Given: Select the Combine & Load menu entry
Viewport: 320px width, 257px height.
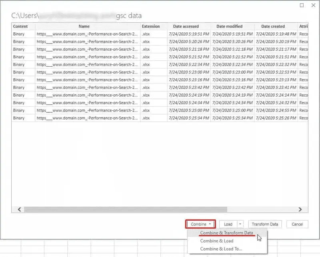Looking at the screenshot, I should pyautogui.click(x=216, y=241).
